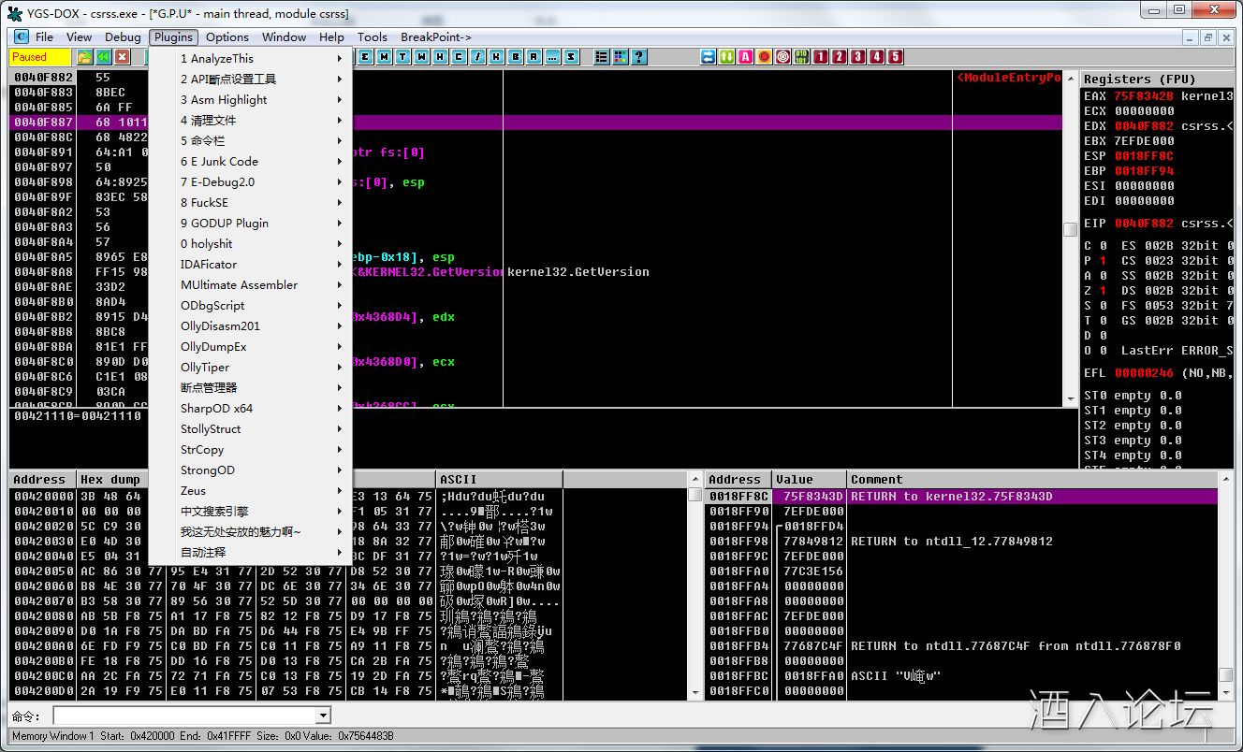Click the Open file toolbar icon
Viewport: 1243px width, 752px height.
click(84, 57)
